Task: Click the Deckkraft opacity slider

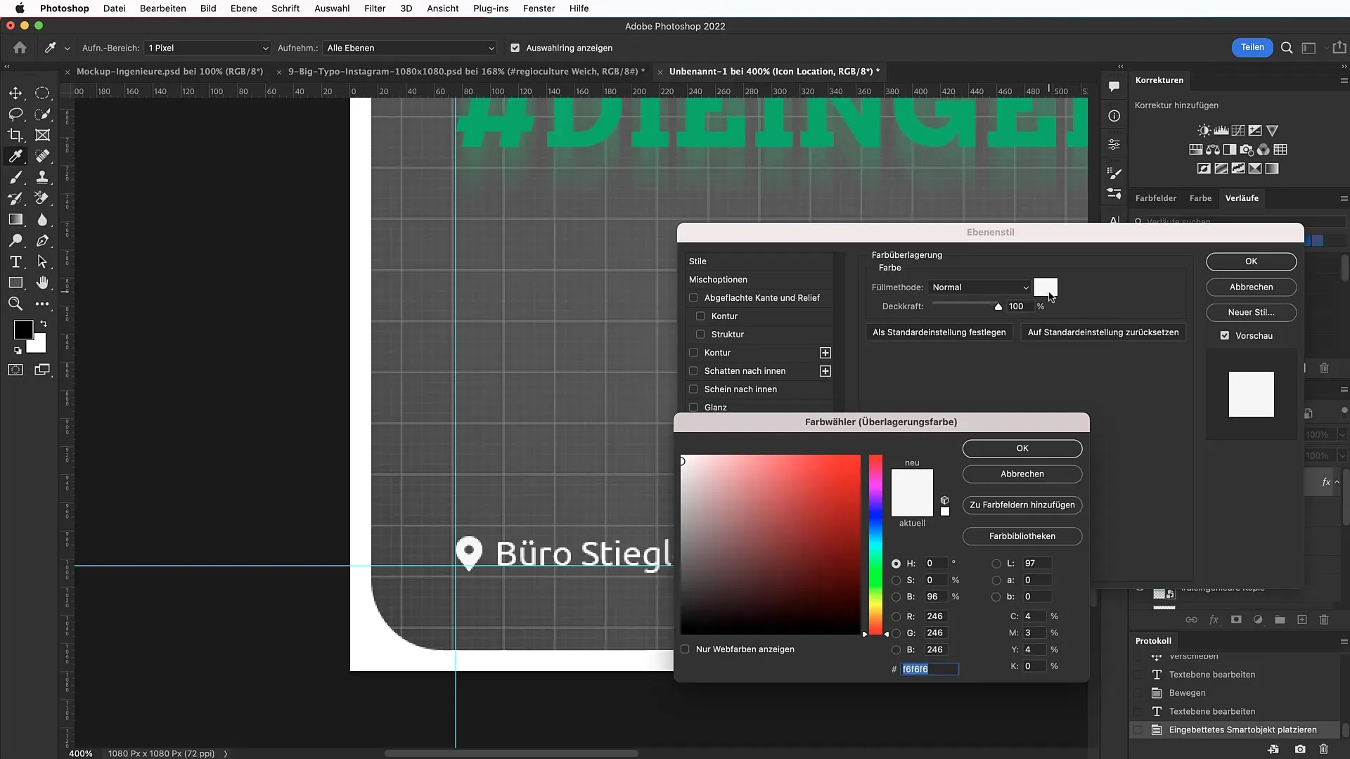Action: point(967,306)
